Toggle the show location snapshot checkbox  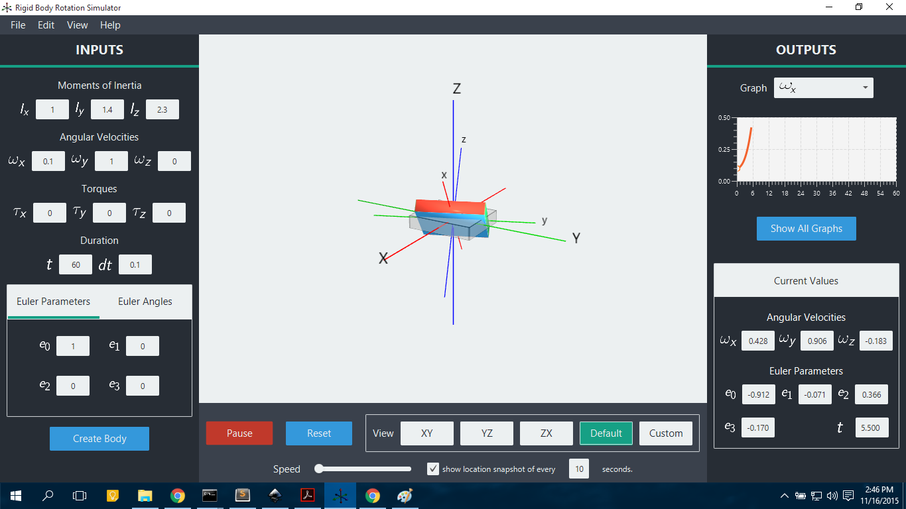click(x=433, y=469)
